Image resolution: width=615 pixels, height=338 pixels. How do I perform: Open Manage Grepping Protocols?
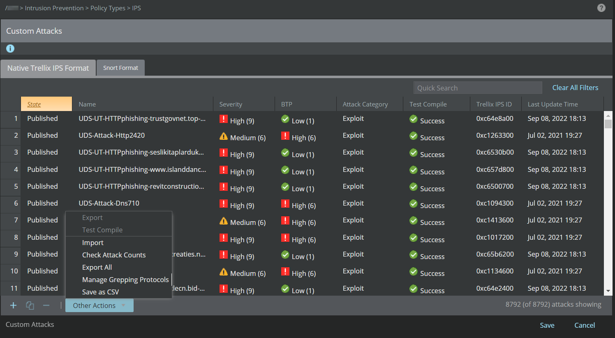(125, 280)
